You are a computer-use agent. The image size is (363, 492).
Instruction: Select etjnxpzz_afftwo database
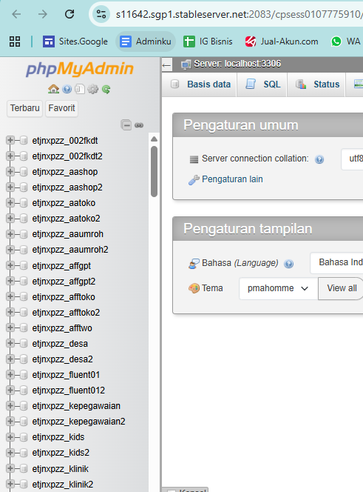(x=62, y=328)
